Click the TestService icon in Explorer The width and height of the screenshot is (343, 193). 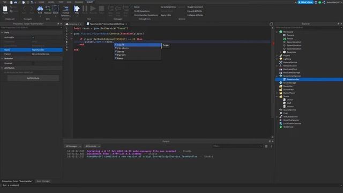point(281,127)
